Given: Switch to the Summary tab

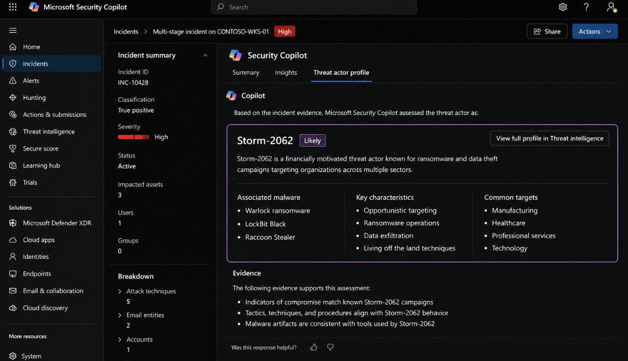Looking at the screenshot, I should click(246, 73).
